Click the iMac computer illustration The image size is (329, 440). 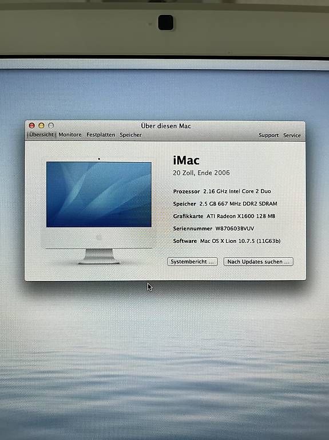tap(99, 211)
